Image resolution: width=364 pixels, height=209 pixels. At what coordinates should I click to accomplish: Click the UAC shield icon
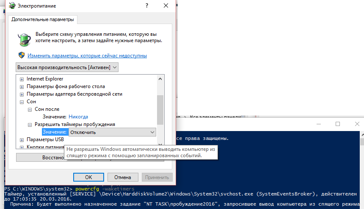[22, 55]
